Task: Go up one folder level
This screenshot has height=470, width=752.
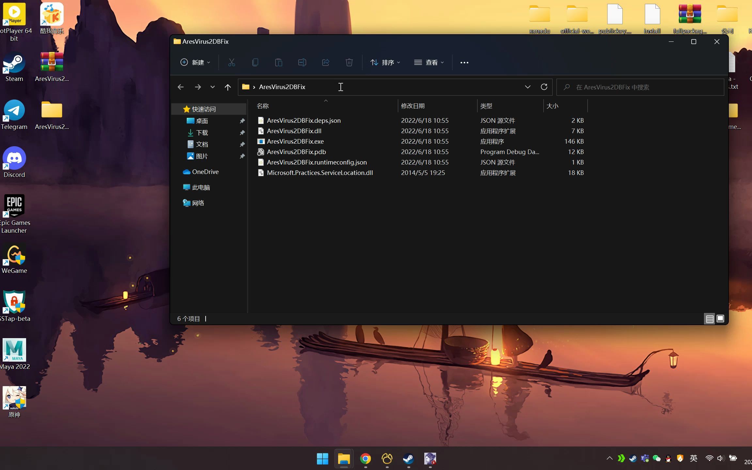Action: (228, 87)
